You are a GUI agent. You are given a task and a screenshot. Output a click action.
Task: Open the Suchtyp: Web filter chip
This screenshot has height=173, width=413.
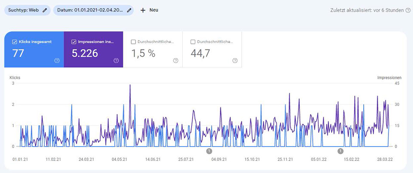(x=28, y=10)
